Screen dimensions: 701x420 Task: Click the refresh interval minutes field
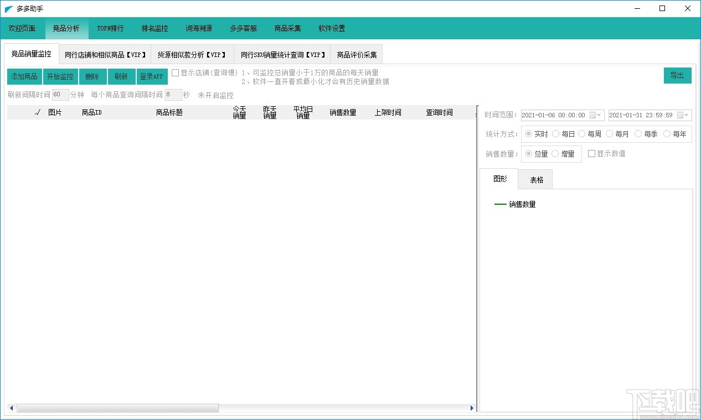[60, 95]
